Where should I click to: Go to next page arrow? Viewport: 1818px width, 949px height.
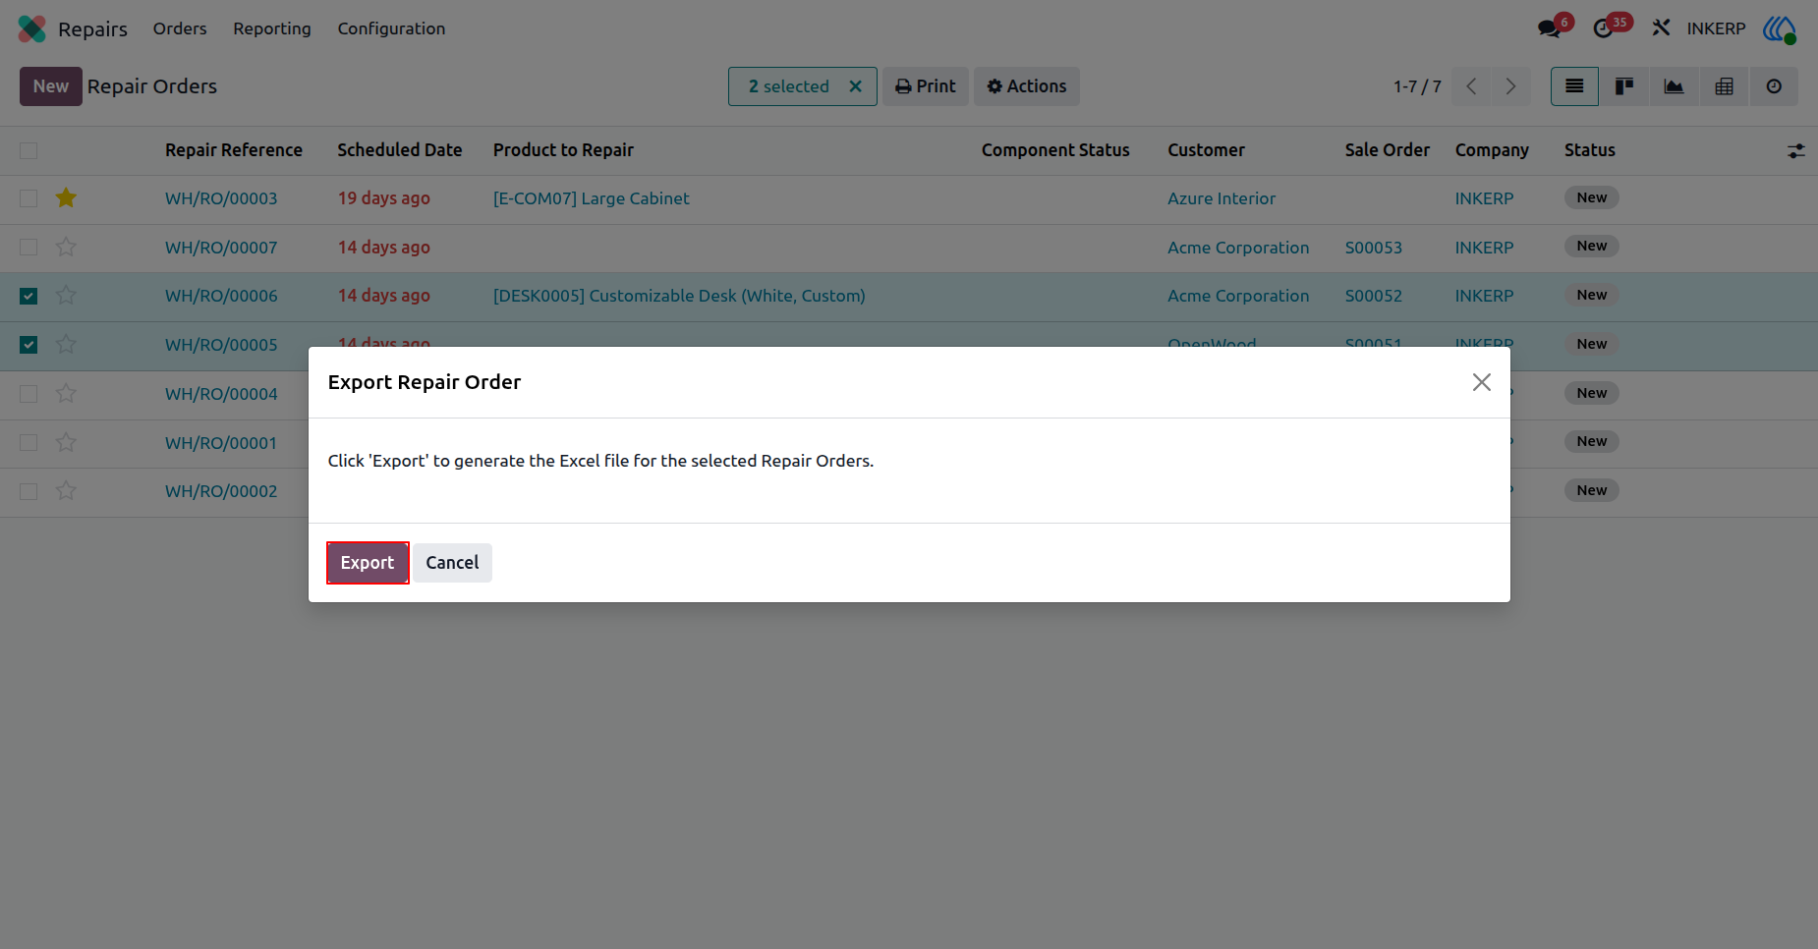coord(1510,86)
